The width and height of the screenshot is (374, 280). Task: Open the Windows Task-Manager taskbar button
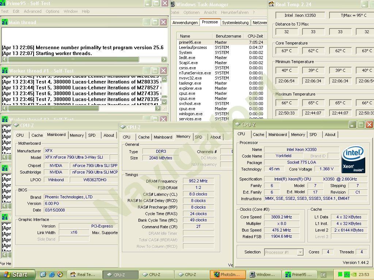[x=263, y=275]
